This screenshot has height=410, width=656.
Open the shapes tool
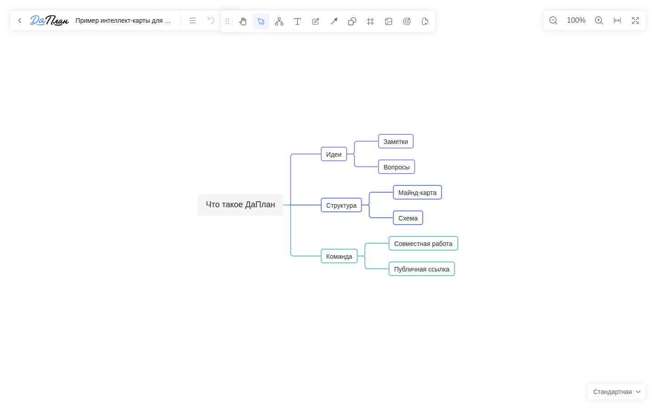coord(352,21)
